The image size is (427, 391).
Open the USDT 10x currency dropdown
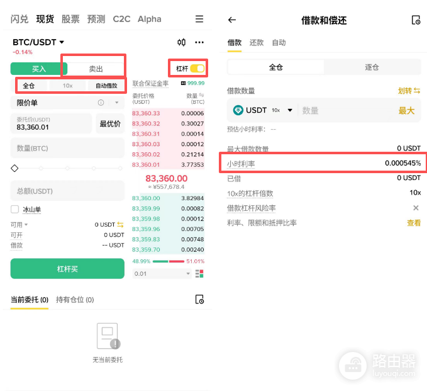290,110
